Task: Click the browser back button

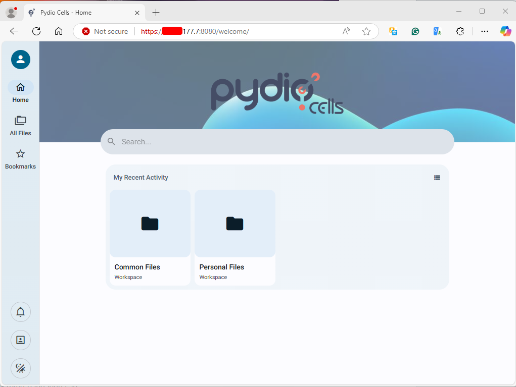Action: [14, 31]
